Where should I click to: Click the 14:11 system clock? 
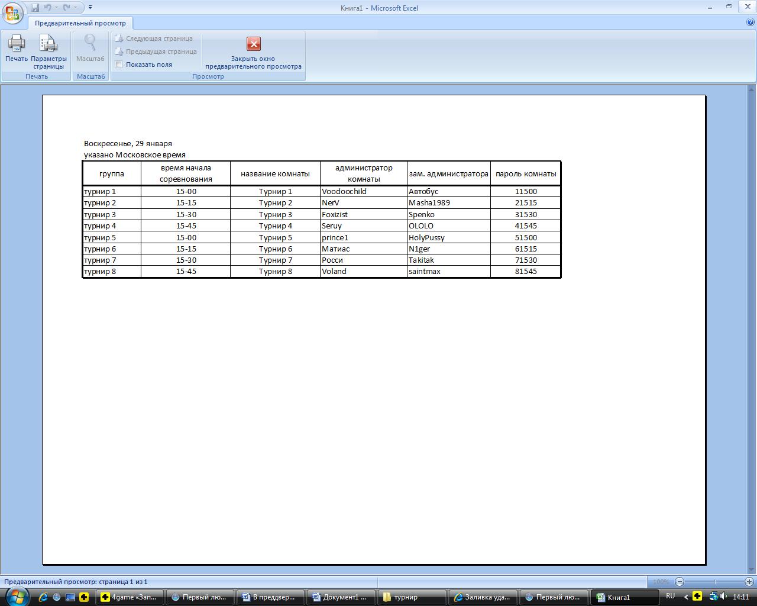click(x=741, y=597)
